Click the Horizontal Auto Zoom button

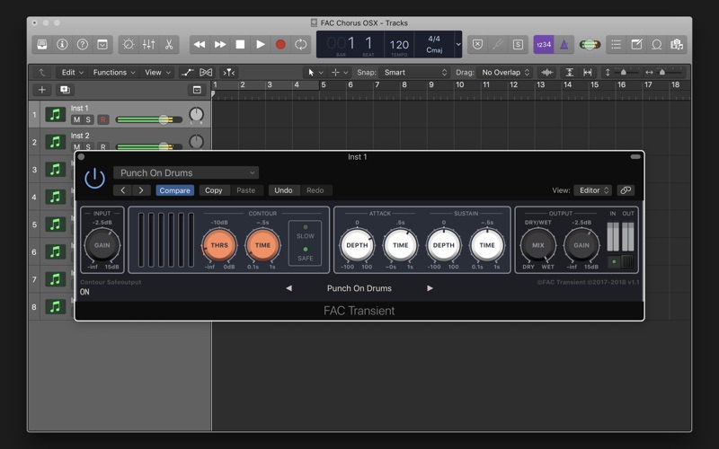tap(588, 73)
